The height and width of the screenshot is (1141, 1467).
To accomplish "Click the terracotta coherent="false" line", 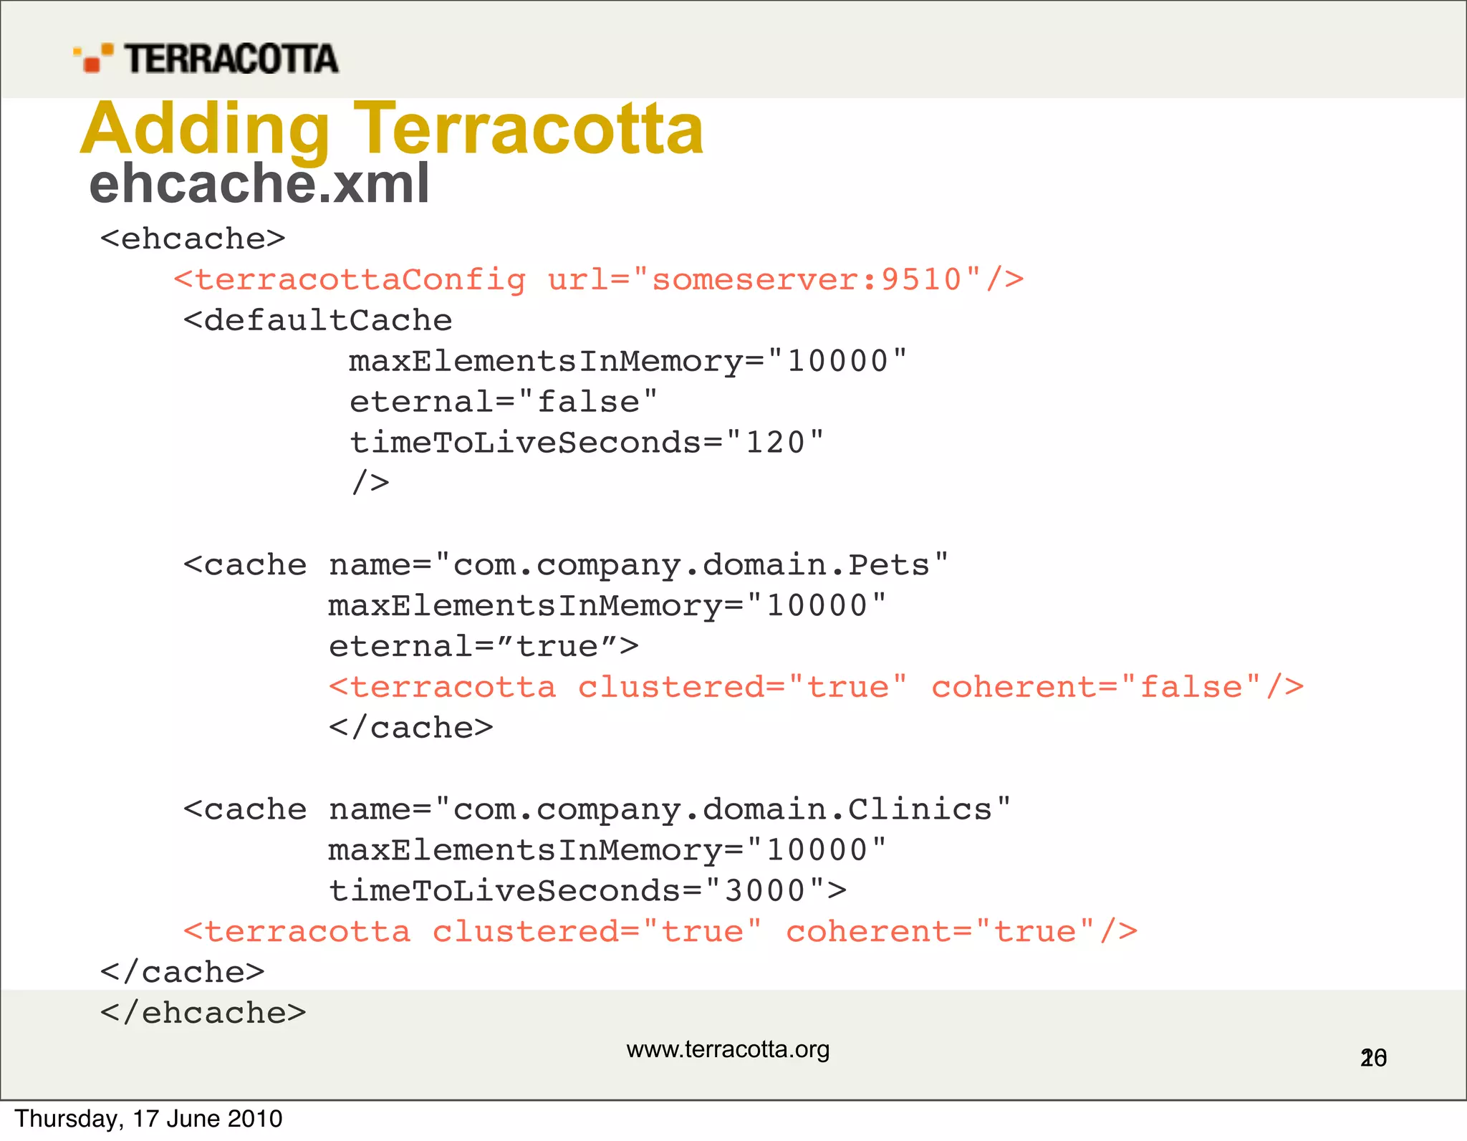I will 817,688.
